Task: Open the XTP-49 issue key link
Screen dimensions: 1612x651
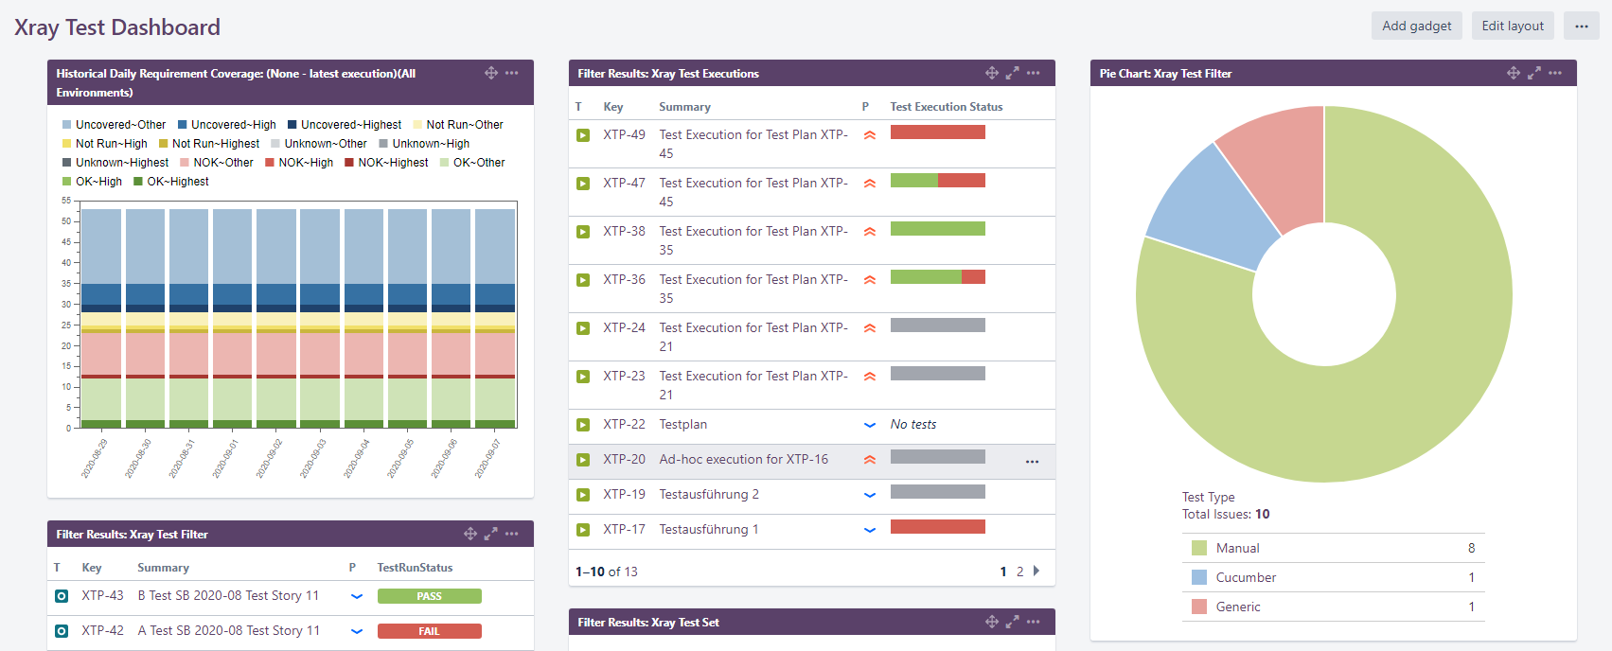Action: tap(624, 134)
